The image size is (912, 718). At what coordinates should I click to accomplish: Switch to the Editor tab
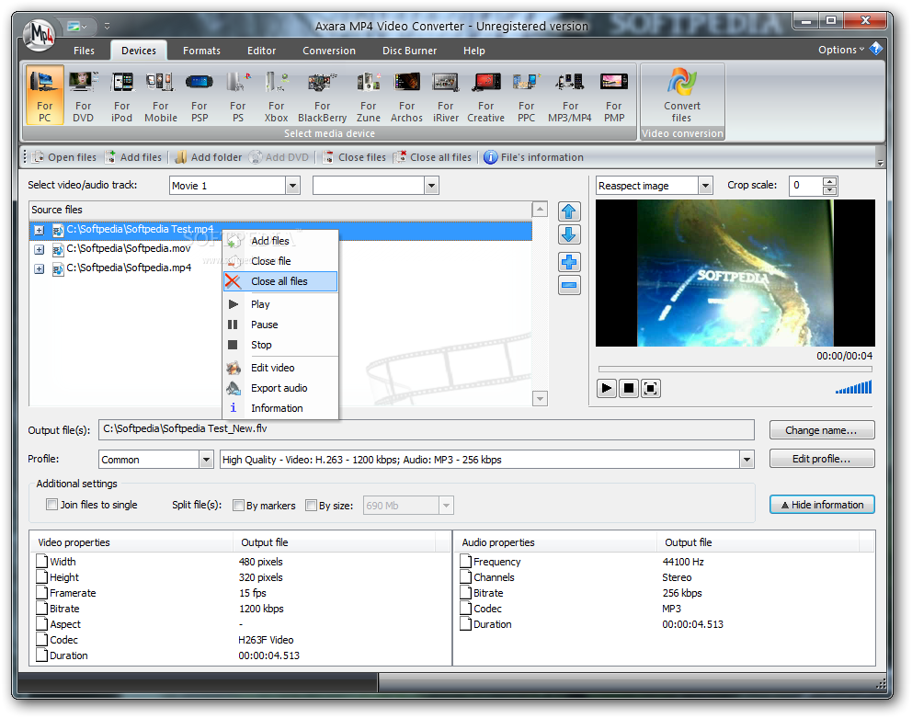(x=261, y=51)
